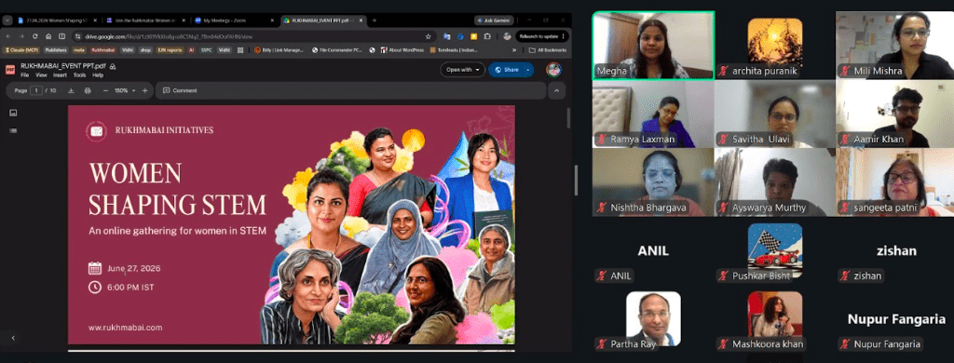Go back in browser history
The width and height of the screenshot is (954, 363).
8,36
